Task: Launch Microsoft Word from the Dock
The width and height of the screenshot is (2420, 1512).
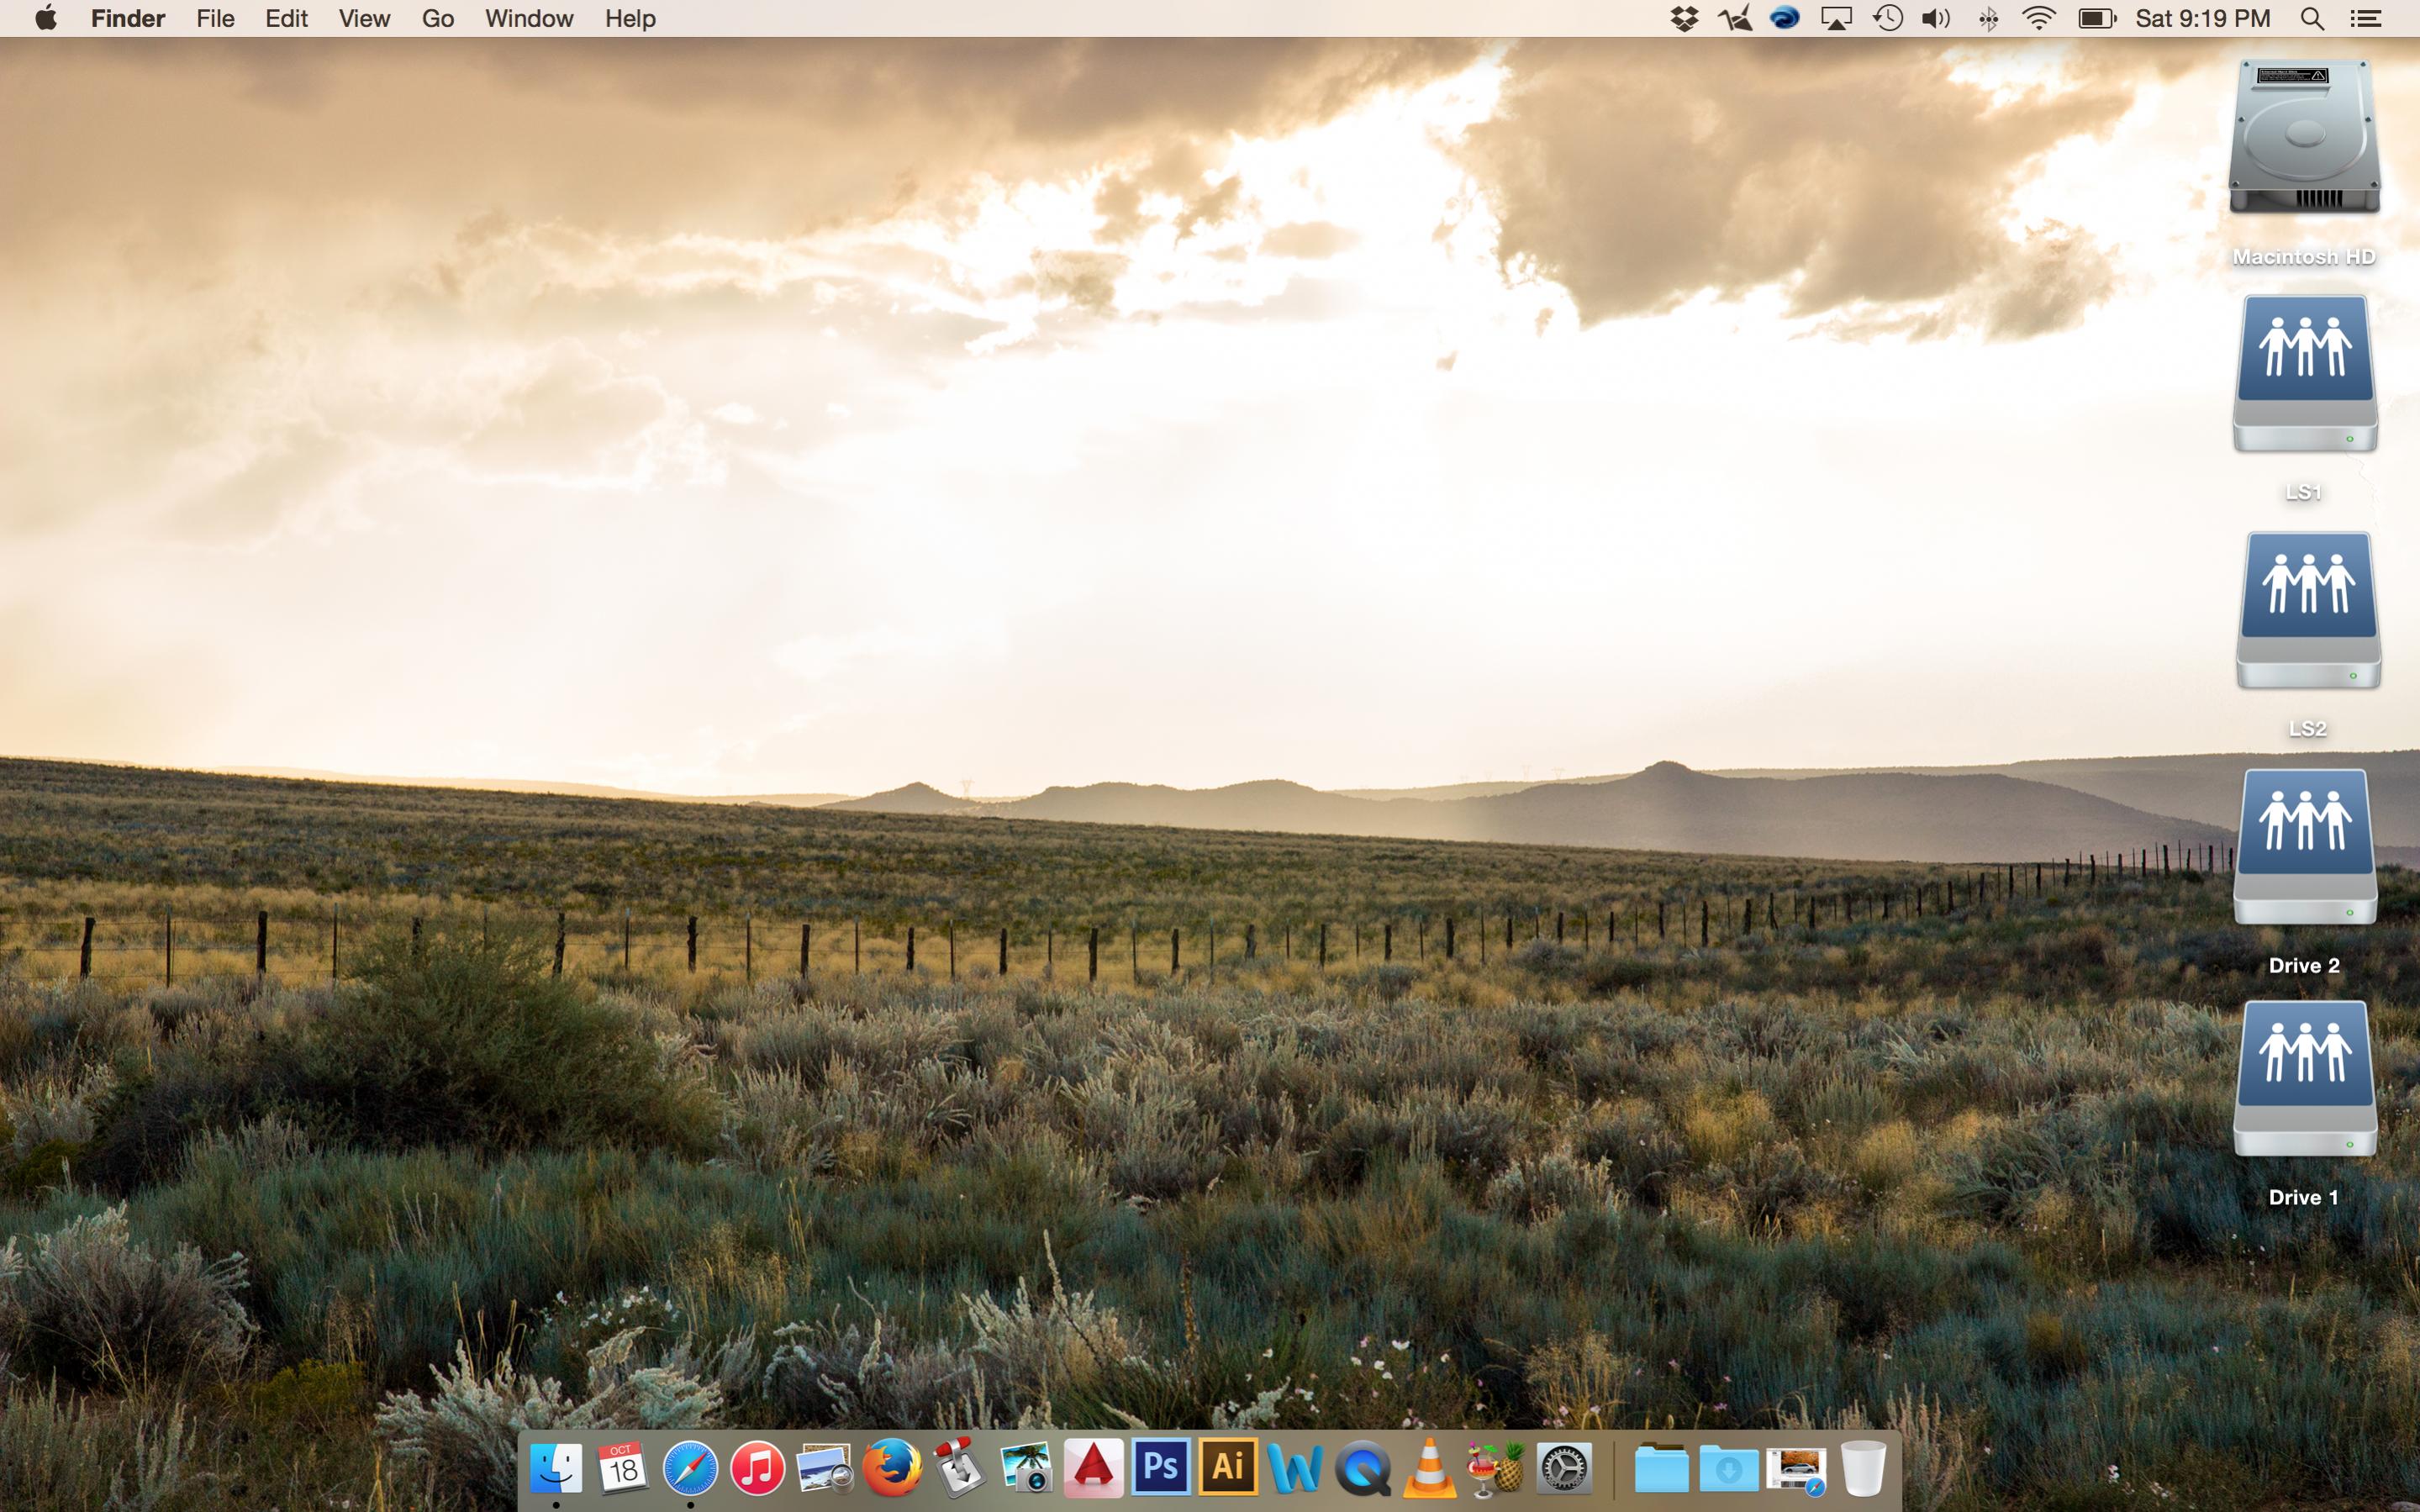Action: point(1295,1469)
